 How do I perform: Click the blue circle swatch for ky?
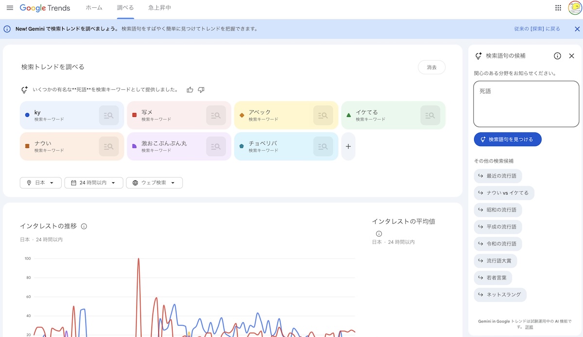pyautogui.click(x=27, y=115)
